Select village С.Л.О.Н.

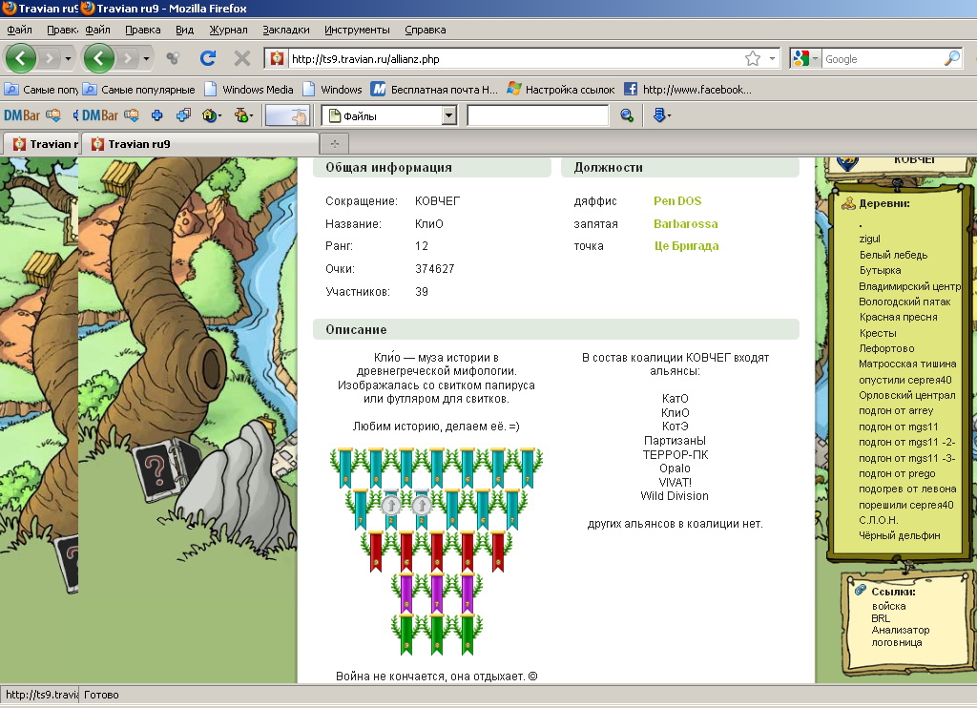tap(878, 520)
